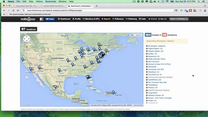Select San Francisco Bay Area location
The width and height of the screenshot is (208, 117).
(x=157, y=82)
